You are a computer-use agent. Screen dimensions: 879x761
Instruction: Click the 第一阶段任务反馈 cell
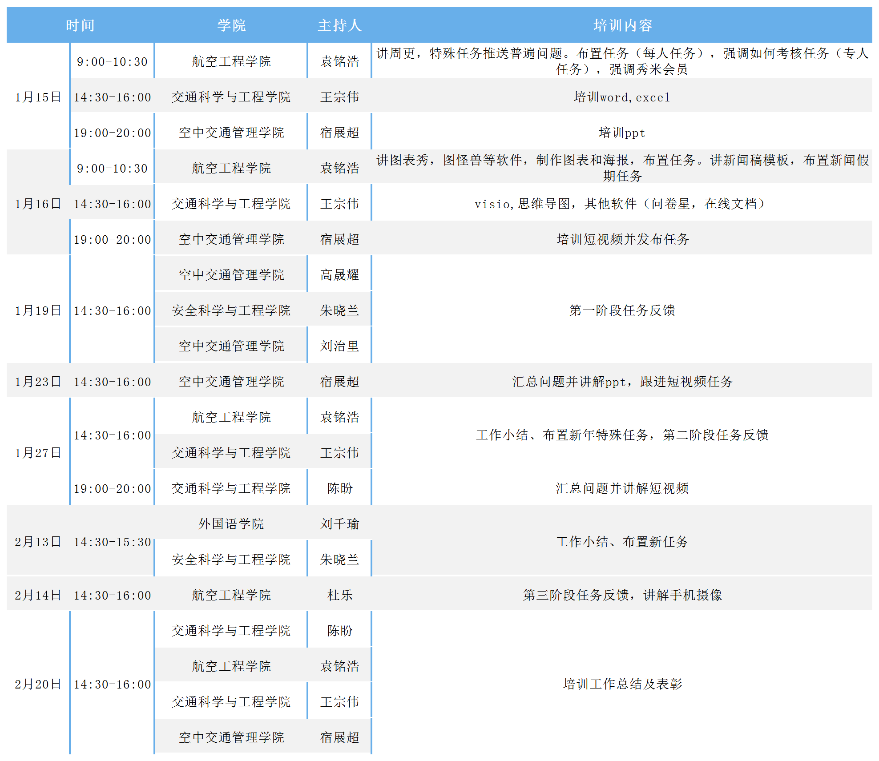click(x=622, y=310)
